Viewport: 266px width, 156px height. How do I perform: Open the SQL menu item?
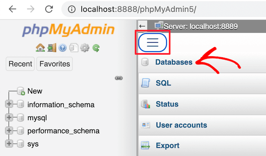click(x=163, y=83)
